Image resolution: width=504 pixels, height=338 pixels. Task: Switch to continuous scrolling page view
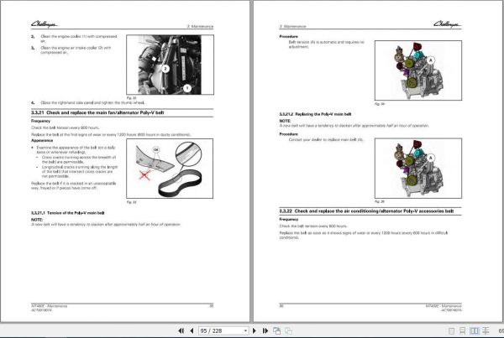(463, 331)
